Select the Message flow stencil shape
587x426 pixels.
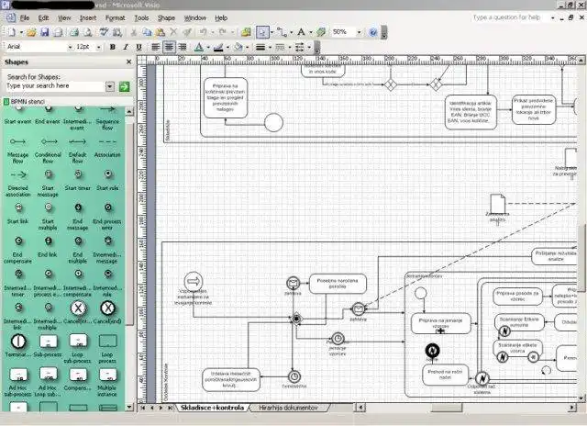pyautogui.click(x=18, y=151)
